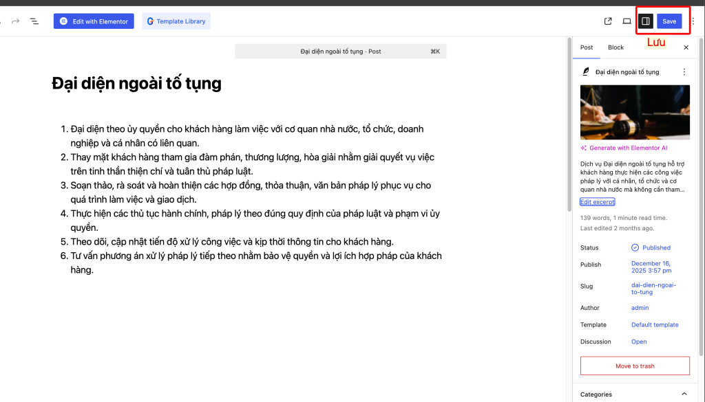
Task: Open the Document Overview list icon
Action: (34, 21)
